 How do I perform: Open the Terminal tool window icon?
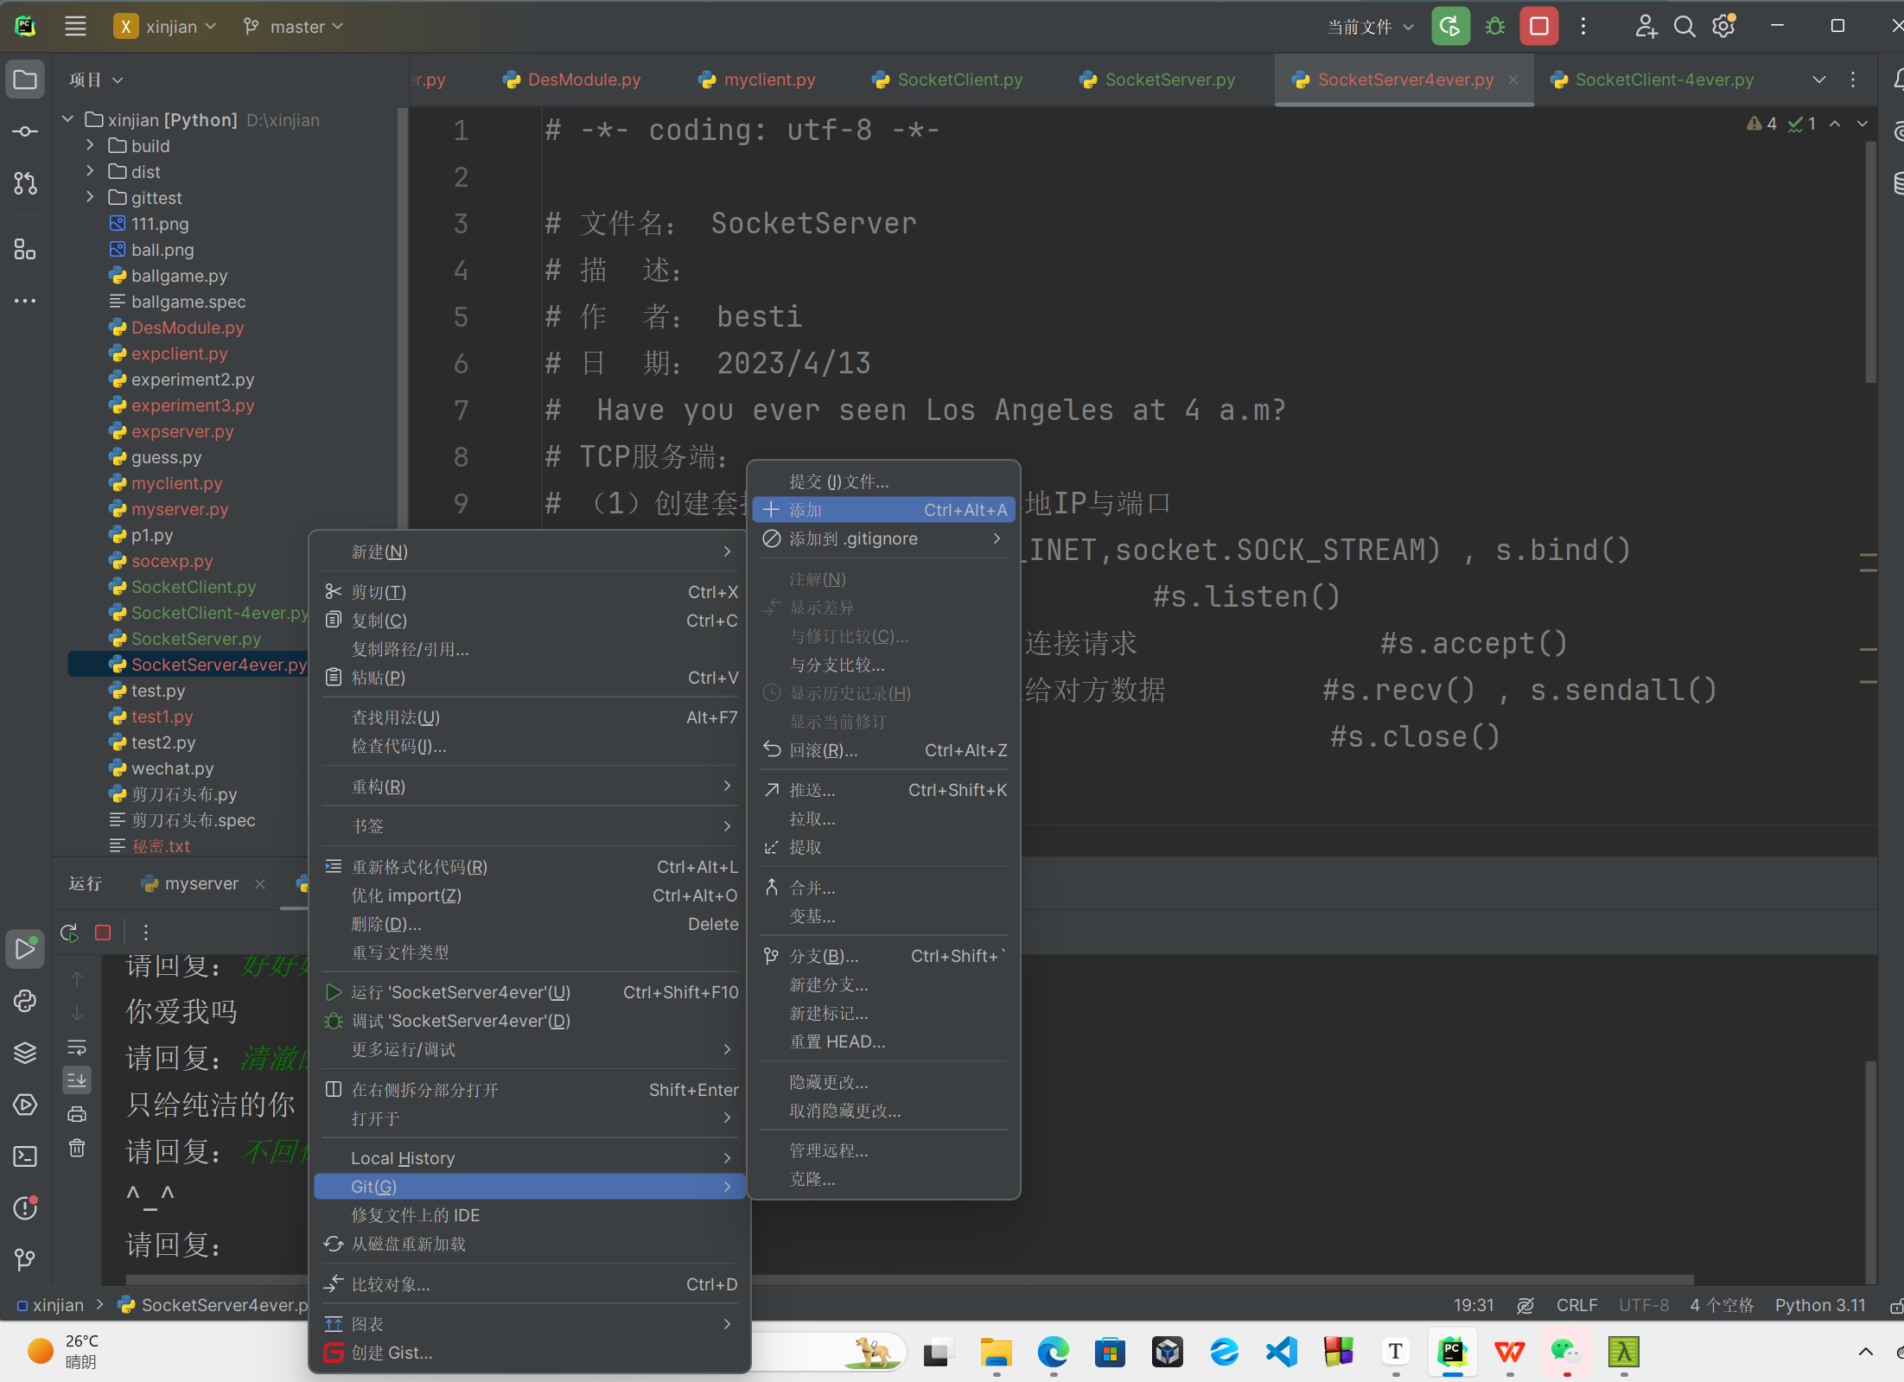coord(25,1156)
